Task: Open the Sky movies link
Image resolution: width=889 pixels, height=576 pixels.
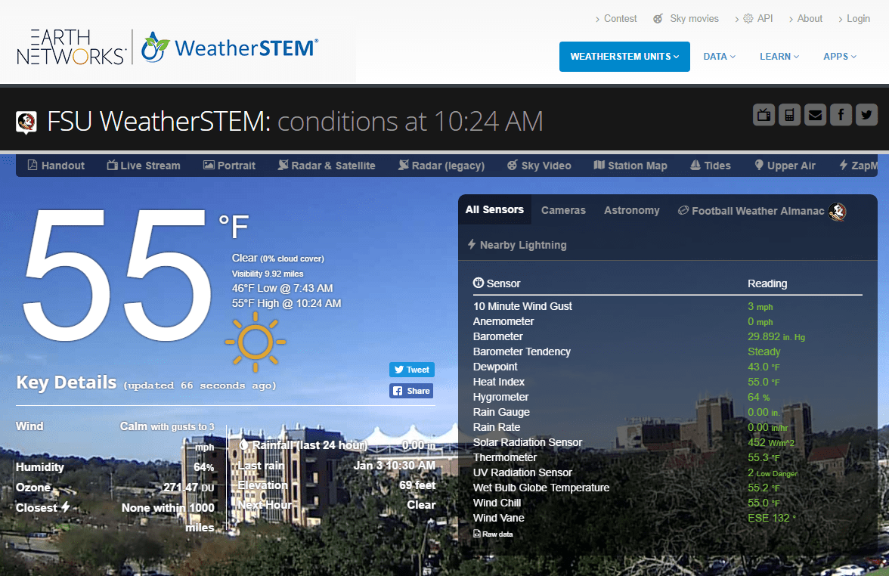Action: click(694, 19)
